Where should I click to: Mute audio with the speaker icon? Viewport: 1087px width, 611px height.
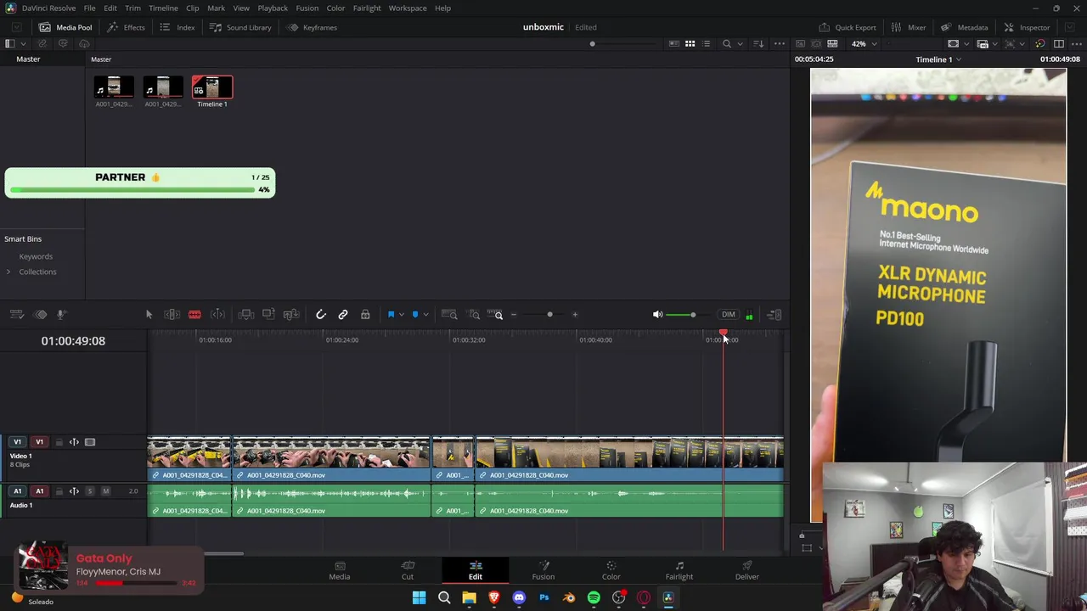(657, 315)
